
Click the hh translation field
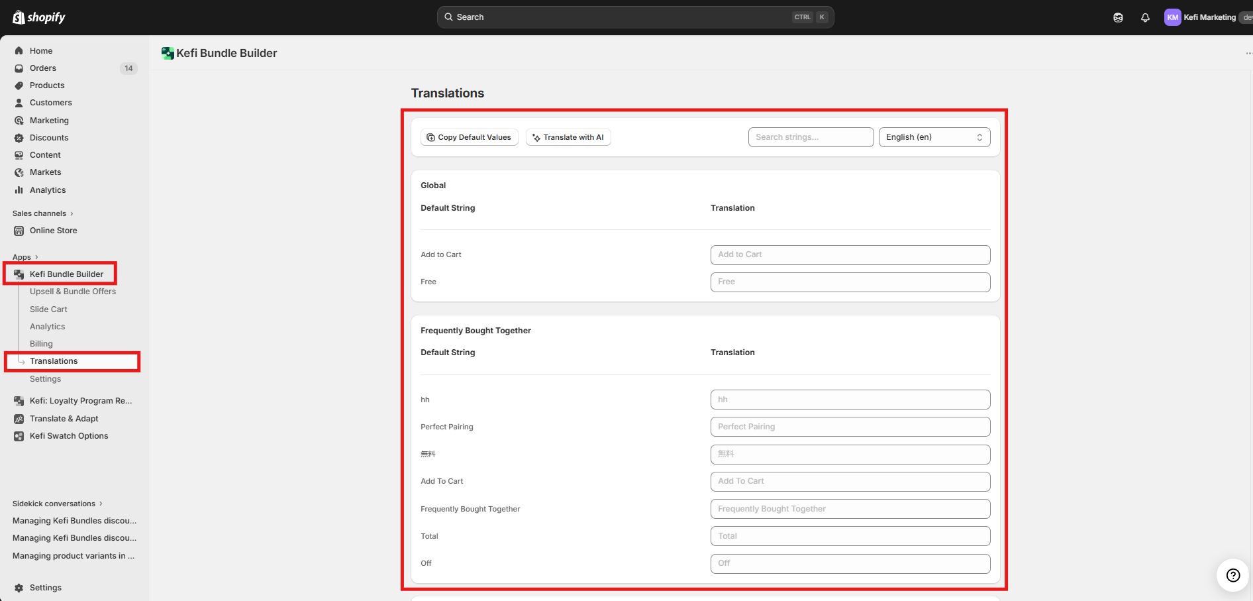850,400
